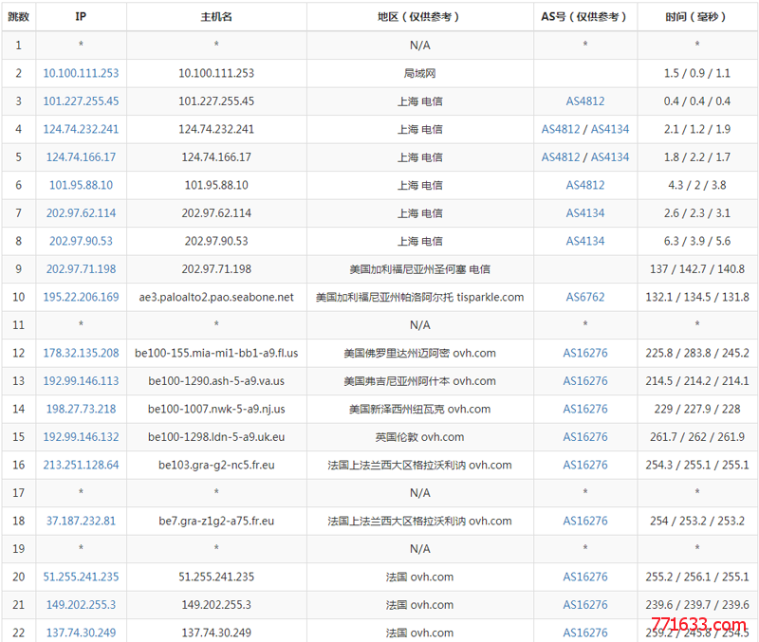
Task: Select hostname be100-155.mia-mi1-bb1-a9.fl.us
Action: (x=216, y=353)
